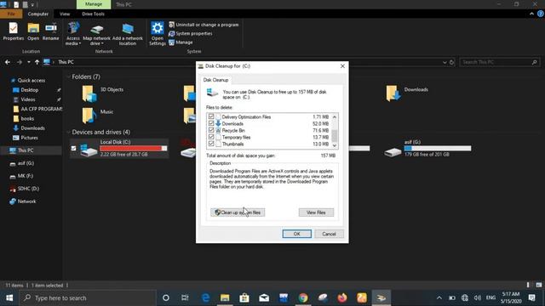Select Quick access in navigation pane

(x=32, y=80)
